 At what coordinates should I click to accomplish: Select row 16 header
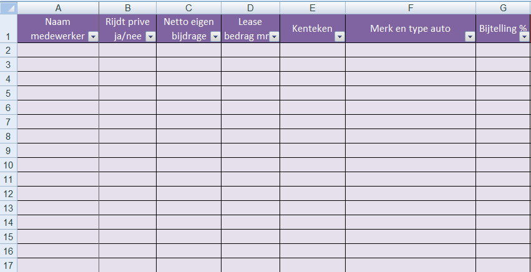[9, 251]
